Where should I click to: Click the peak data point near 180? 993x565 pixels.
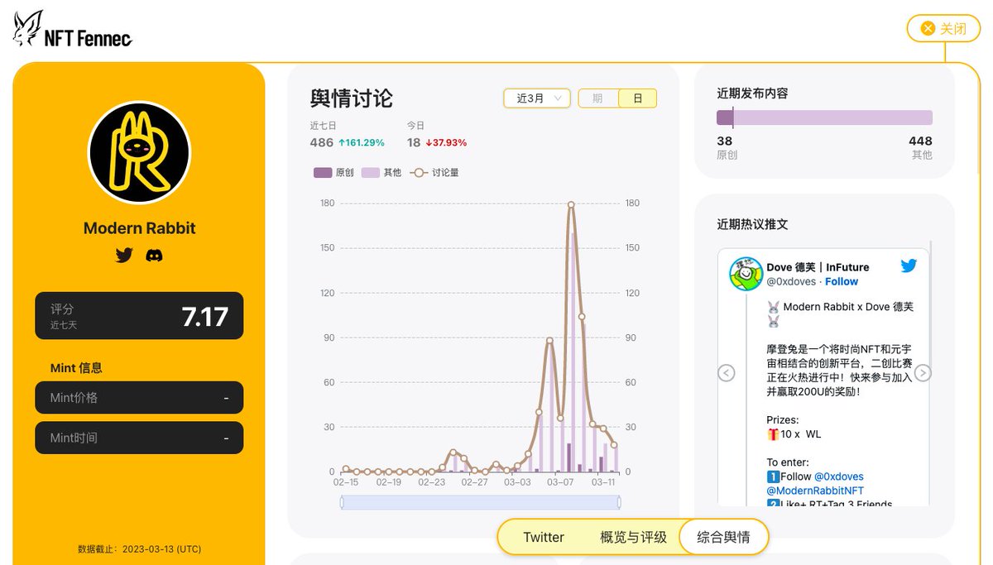[571, 203]
